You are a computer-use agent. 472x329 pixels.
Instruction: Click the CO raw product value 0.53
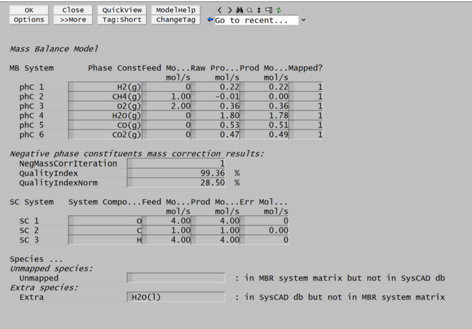coord(216,125)
